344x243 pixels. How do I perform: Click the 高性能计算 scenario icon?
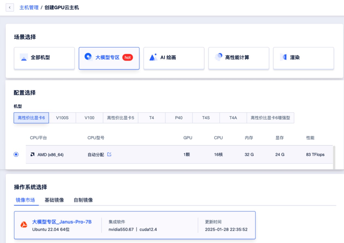click(218, 57)
